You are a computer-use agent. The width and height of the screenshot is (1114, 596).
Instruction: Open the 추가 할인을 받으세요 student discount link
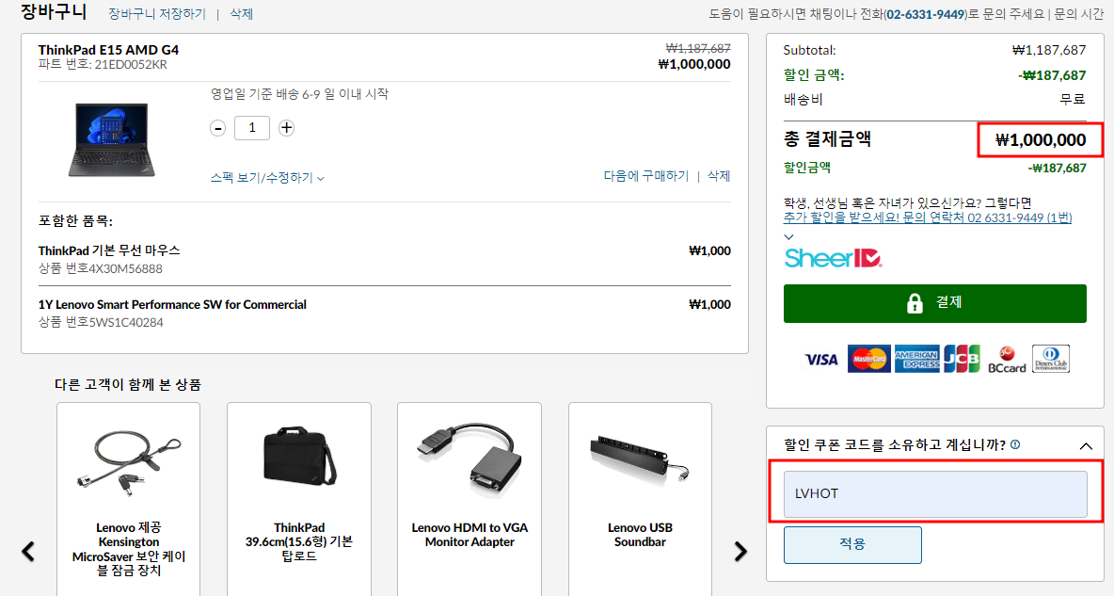[x=928, y=217]
